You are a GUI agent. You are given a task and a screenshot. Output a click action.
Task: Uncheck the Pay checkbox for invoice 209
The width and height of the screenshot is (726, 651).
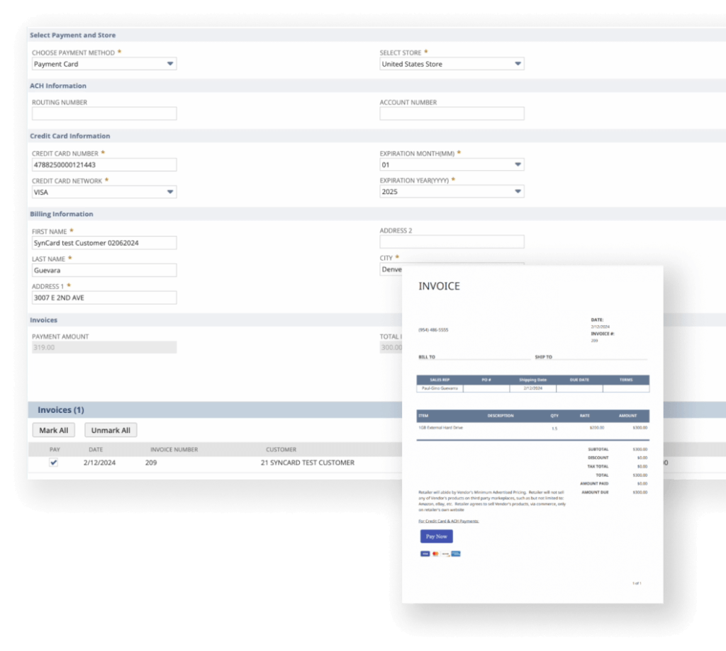(x=54, y=463)
